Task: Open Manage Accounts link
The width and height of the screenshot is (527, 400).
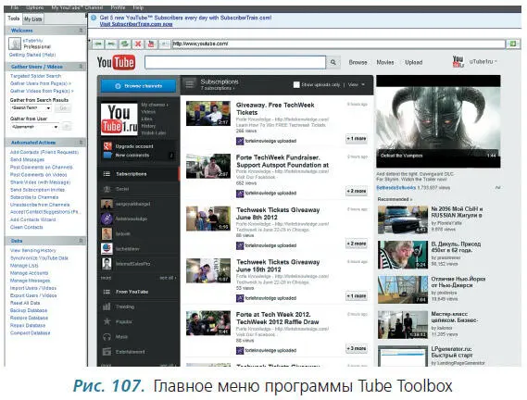Action: coord(30,273)
